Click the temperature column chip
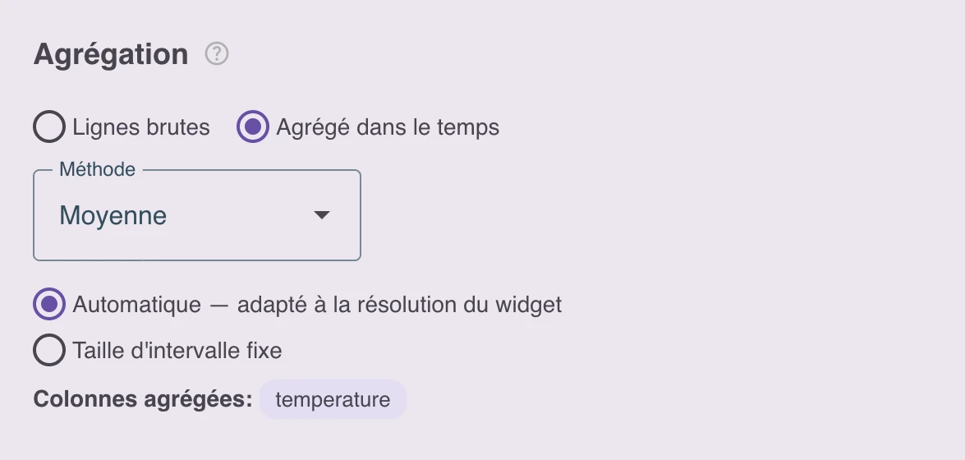 (333, 400)
